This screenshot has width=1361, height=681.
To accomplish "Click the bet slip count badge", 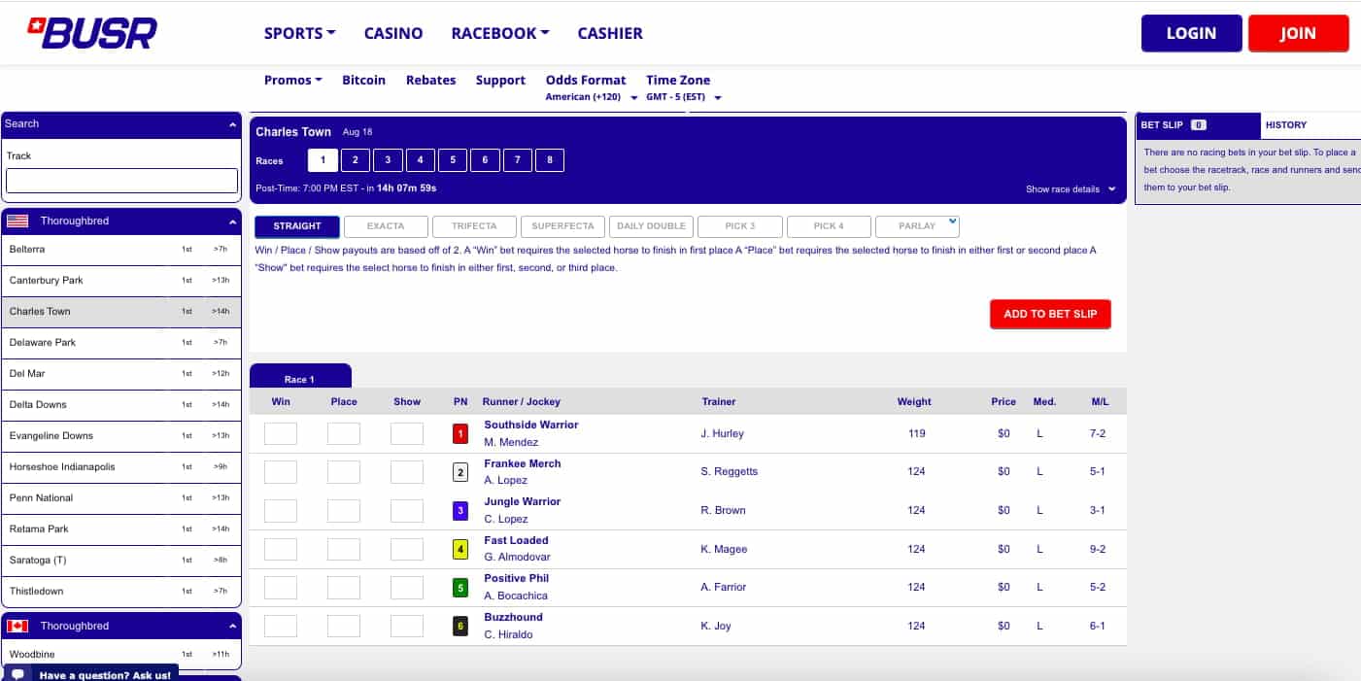I will click(1198, 125).
